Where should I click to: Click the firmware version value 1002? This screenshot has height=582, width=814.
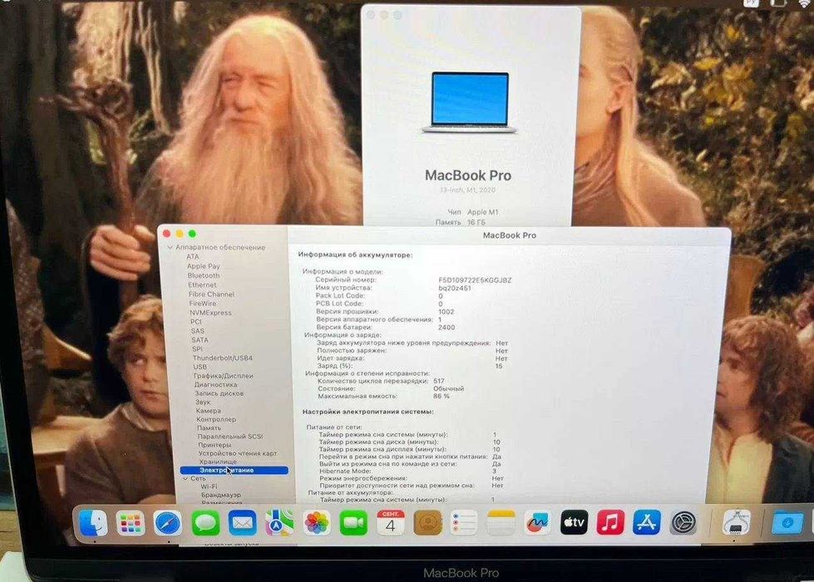click(x=446, y=312)
